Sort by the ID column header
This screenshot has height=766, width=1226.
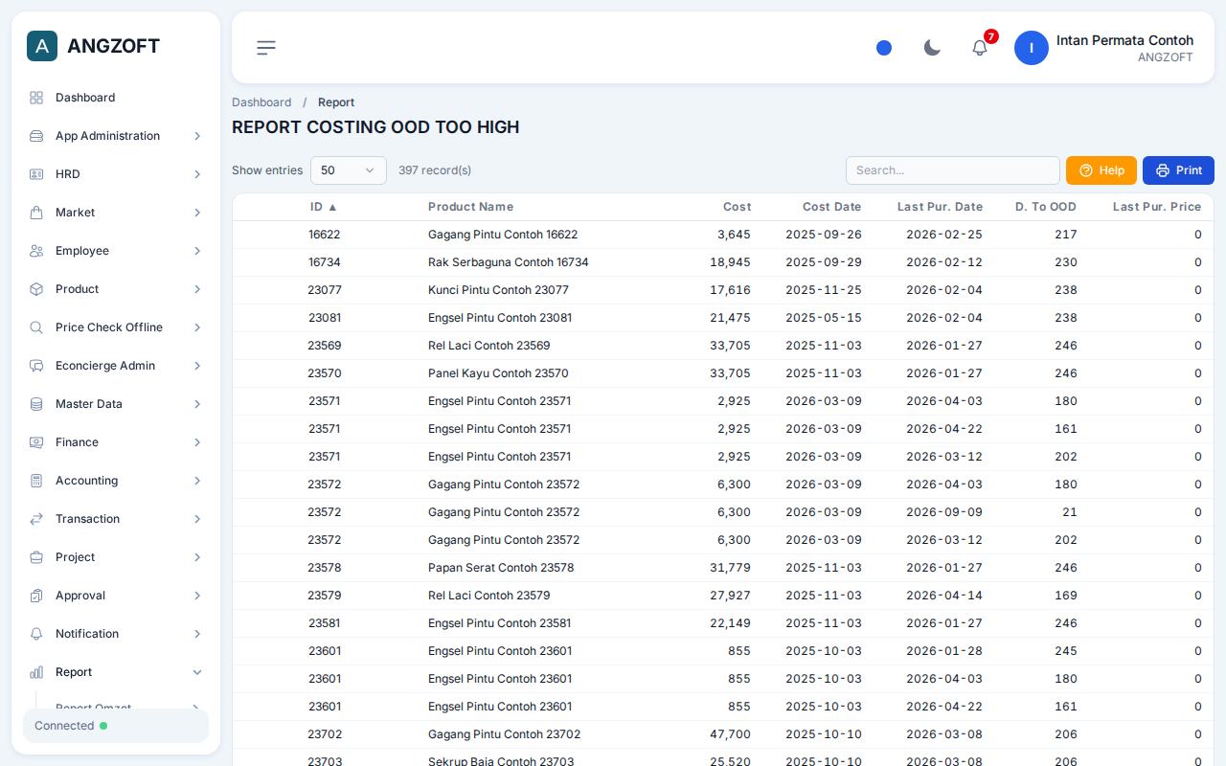coord(323,207)
